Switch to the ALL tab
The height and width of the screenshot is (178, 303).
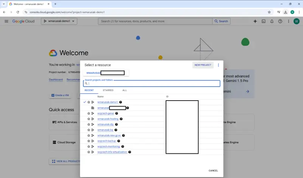click(x=125, y=90)
